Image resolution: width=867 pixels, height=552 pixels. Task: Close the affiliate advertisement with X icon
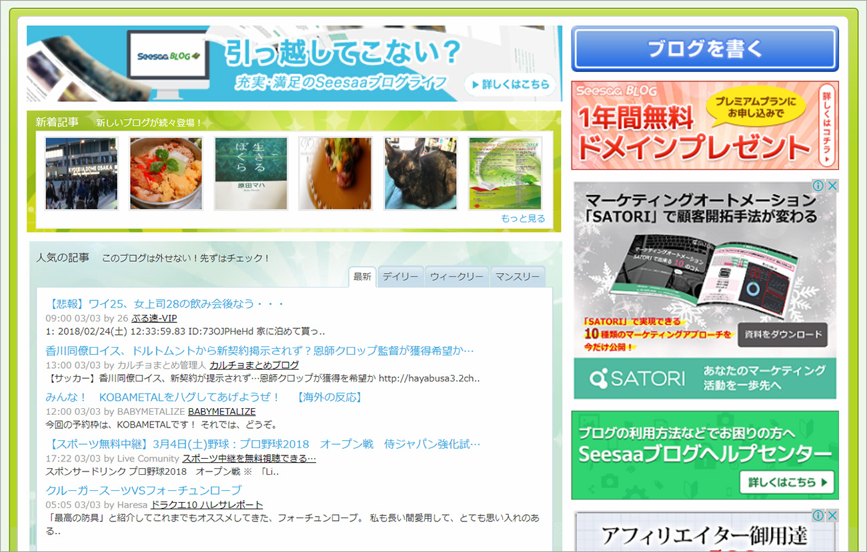pos(831,515)
